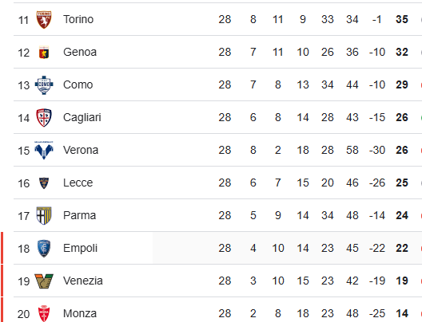Click the Verona club crest

[44, 151]
